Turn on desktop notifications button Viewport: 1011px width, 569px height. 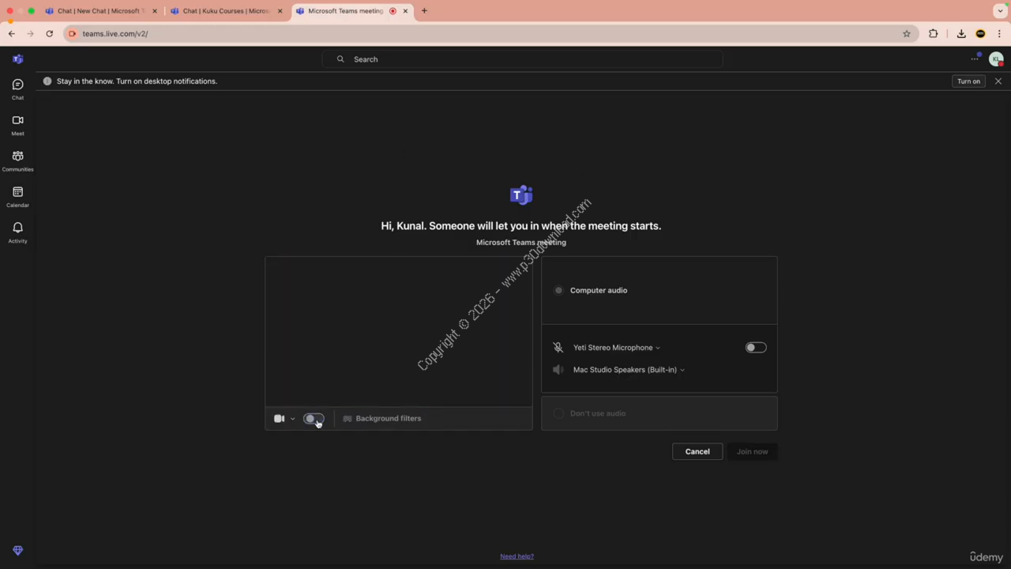(x=968, y=81)
